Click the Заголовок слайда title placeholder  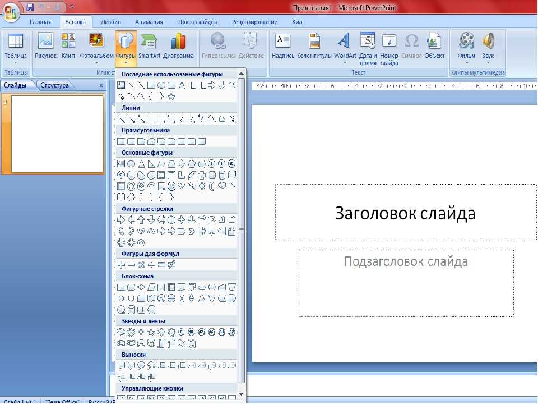coord(406,212)
